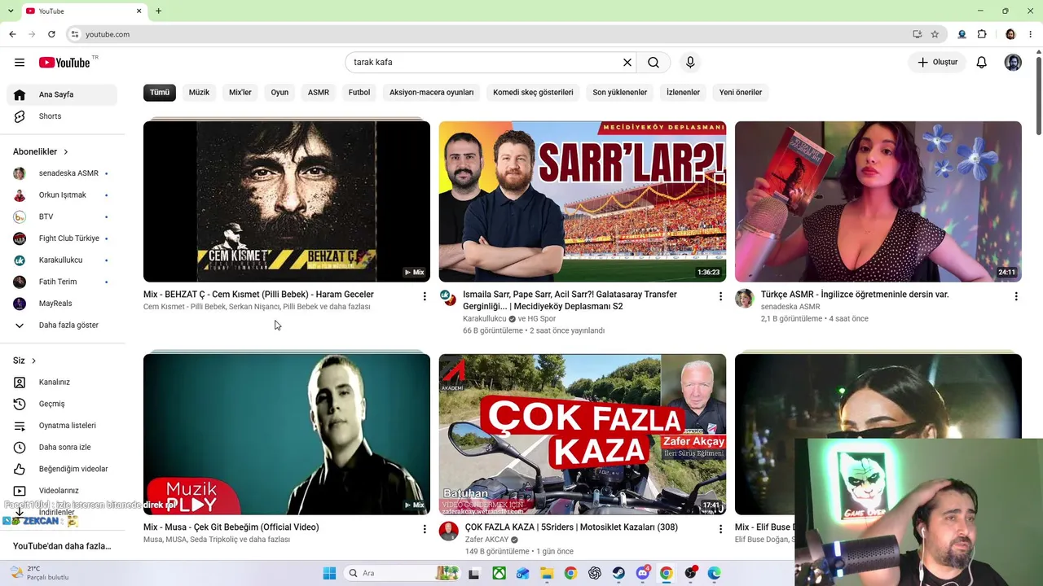Select Komedi skeç gösterileri chip
1043x586 pixels.
(533, 92)
